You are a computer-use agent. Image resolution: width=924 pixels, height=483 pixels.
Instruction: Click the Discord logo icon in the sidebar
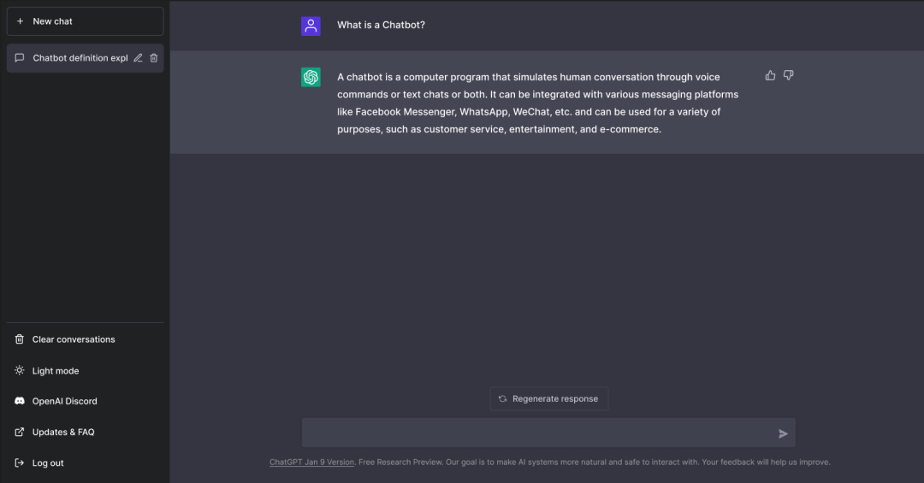point(20,401)
